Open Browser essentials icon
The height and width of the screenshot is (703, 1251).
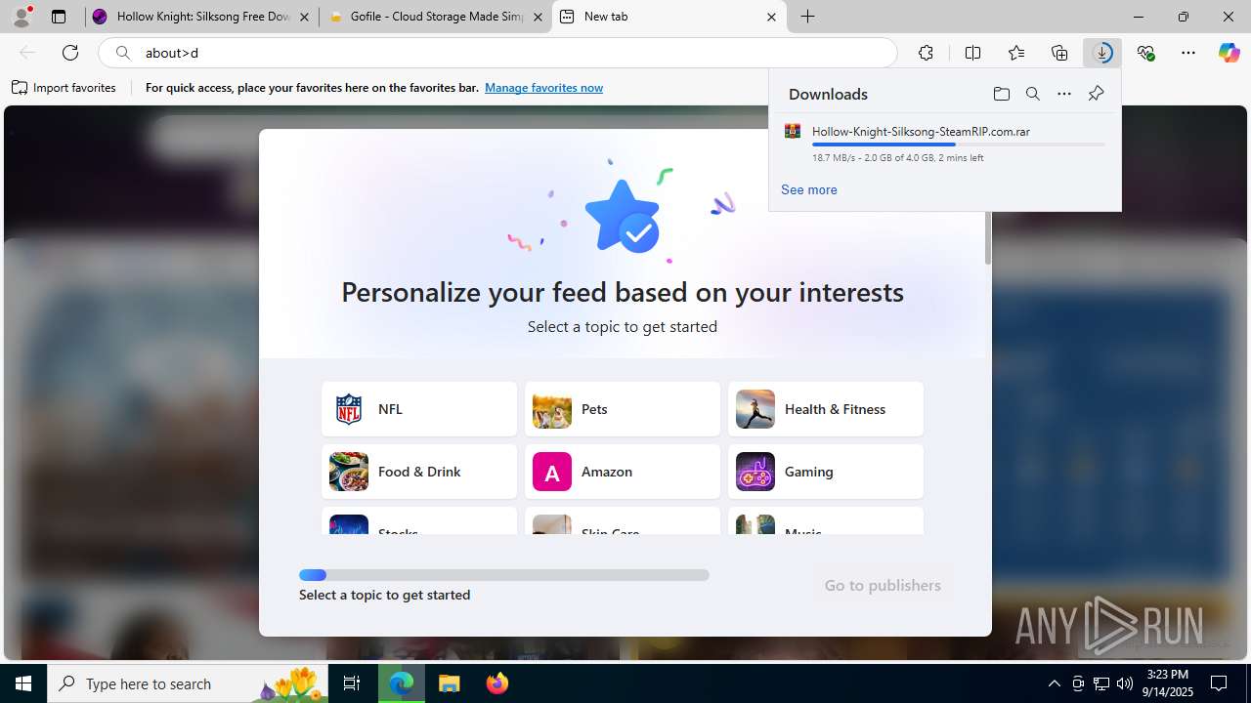pyautogui.click(x=1145, y=53)
